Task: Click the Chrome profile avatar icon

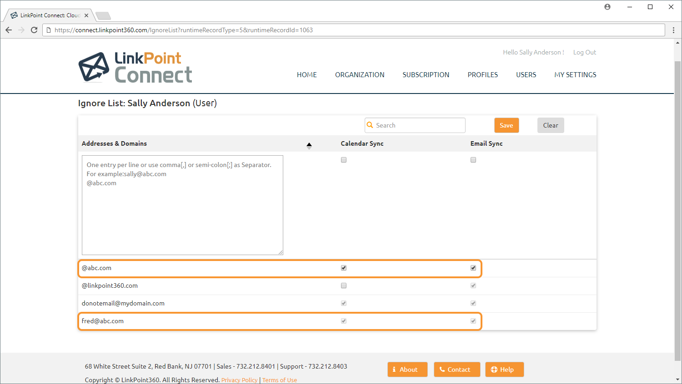Action: pos(607,7)
